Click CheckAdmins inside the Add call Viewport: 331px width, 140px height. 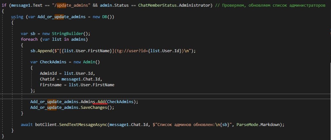(120, 102)
